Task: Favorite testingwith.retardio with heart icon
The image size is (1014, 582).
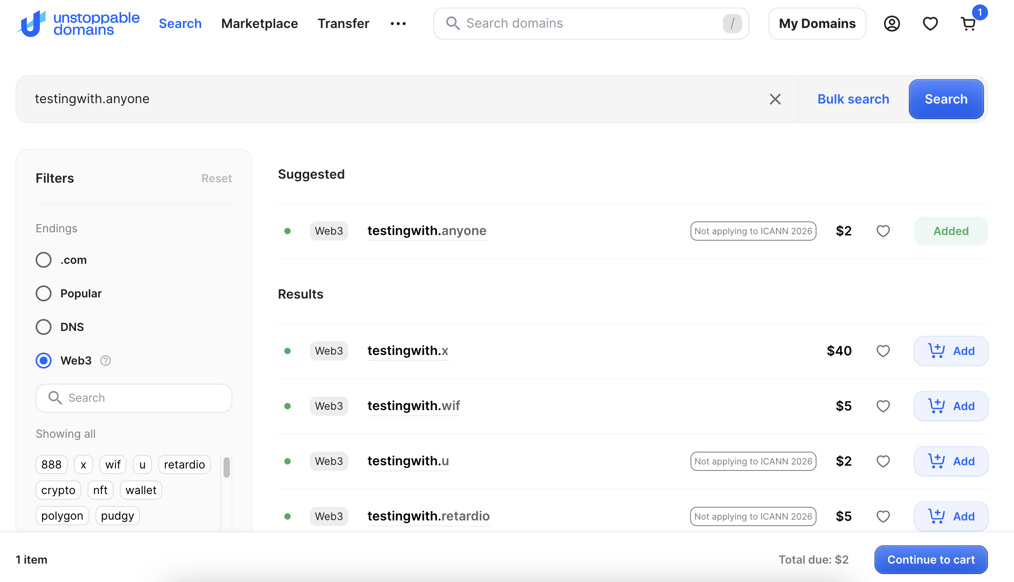Action: coord(883,516)
